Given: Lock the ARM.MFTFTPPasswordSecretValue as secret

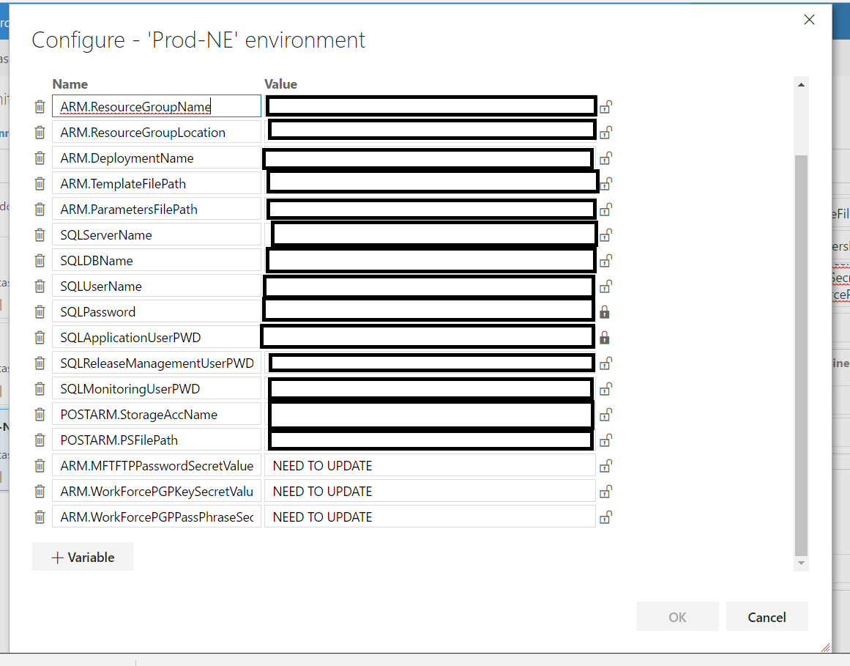Looking at the screenshot, I should [605, 465].
